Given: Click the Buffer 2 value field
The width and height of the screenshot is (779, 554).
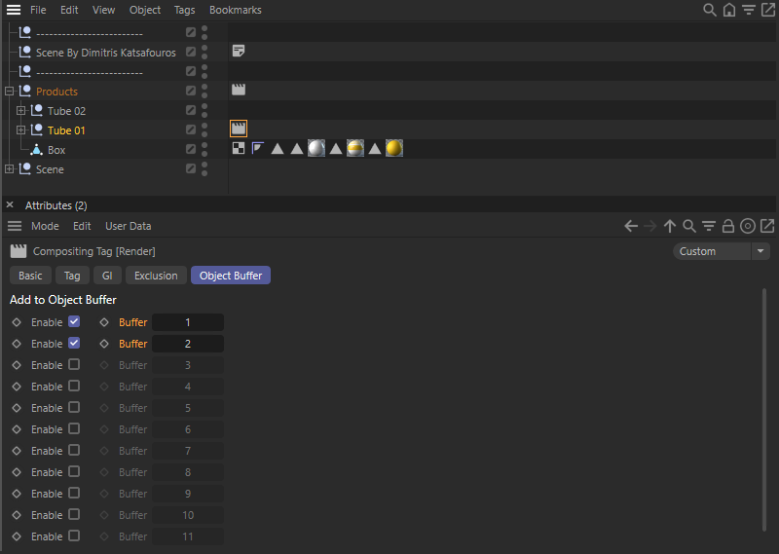Looking at the screenshot, I should coord(188,344).
